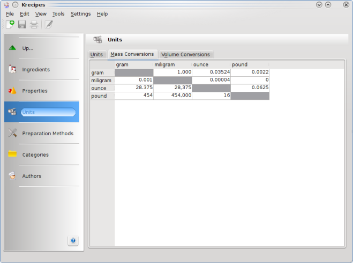This screenshot has height=263, width=353.
Task: Open the Help menu
Action: tap(102, 14)
